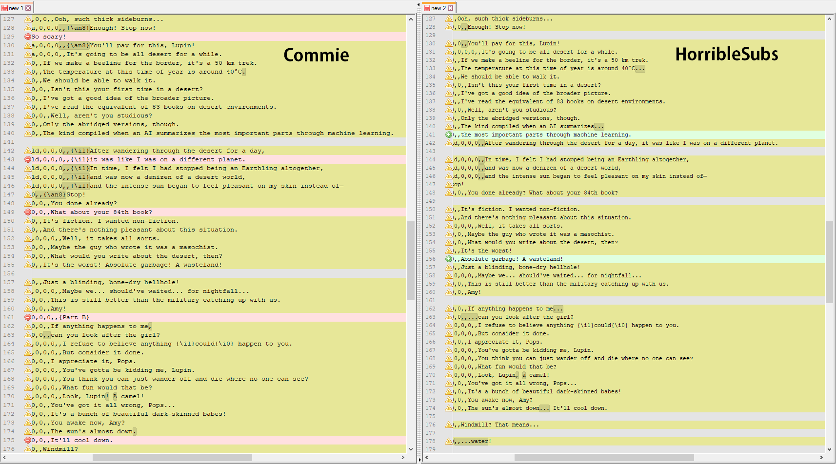
Task: Click warning icon on "Ooh, such thick sideburns..." in new 1
Action: (28, 19)
